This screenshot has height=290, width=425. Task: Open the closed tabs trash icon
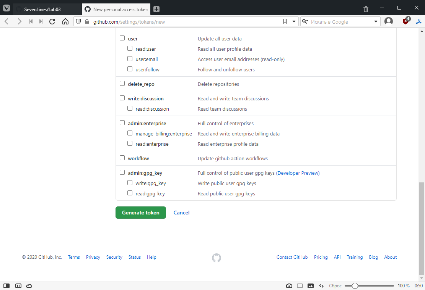[366, 9]
